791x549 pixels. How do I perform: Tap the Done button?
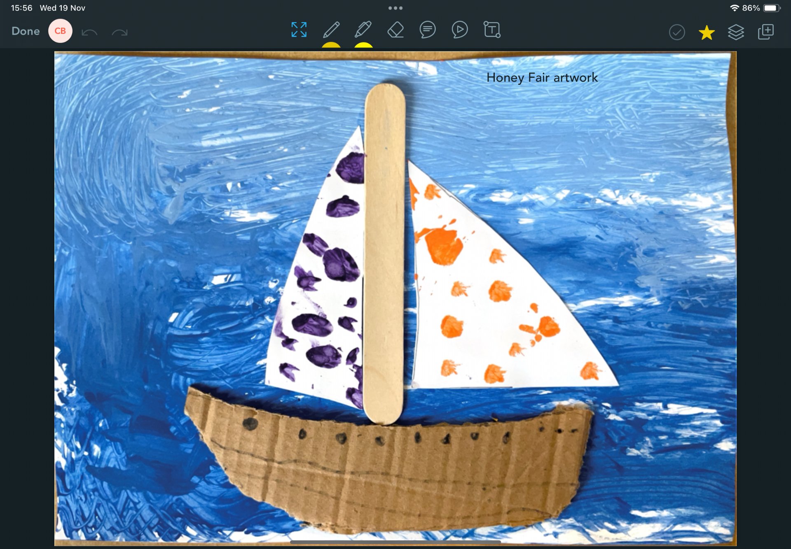[x=26, y=31]
